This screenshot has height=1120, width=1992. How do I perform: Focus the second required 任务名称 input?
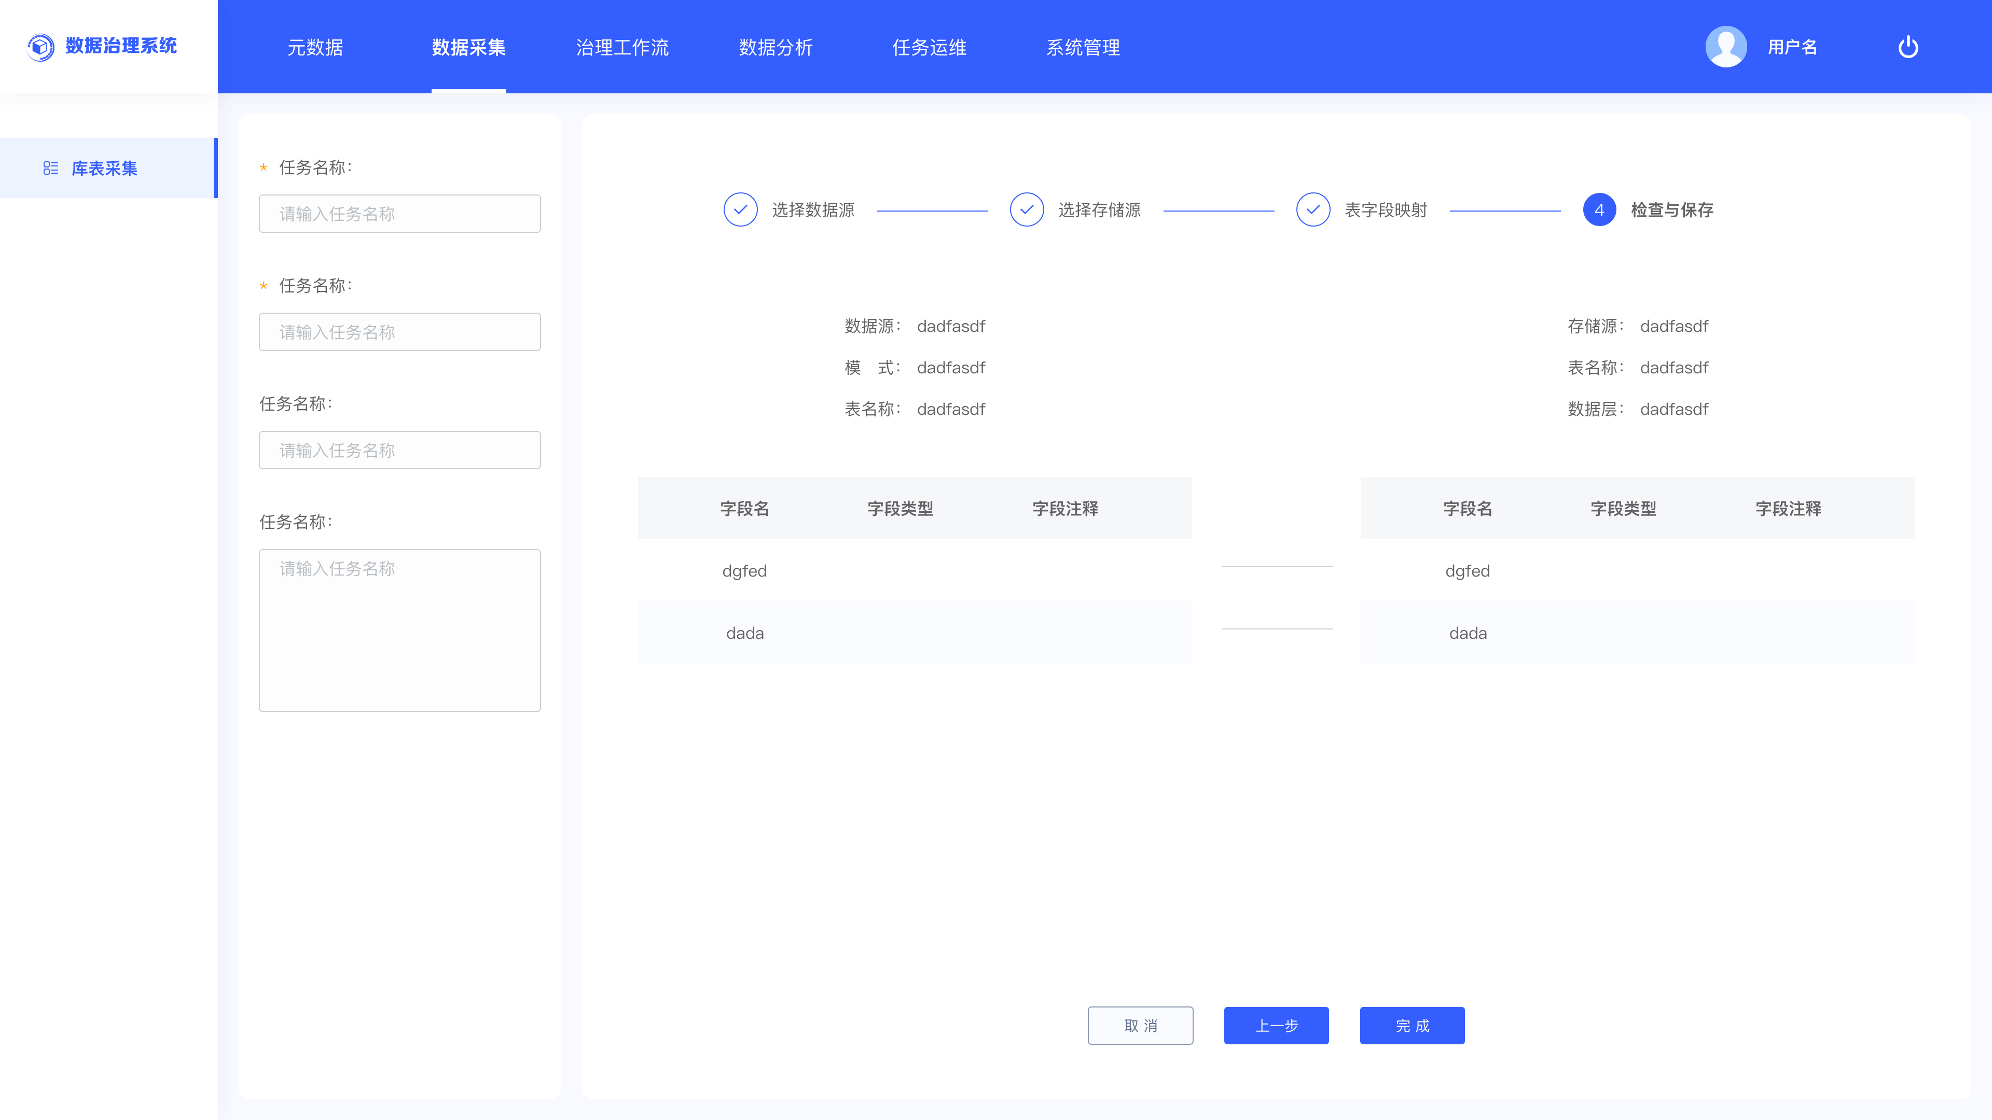coord(400,332)
